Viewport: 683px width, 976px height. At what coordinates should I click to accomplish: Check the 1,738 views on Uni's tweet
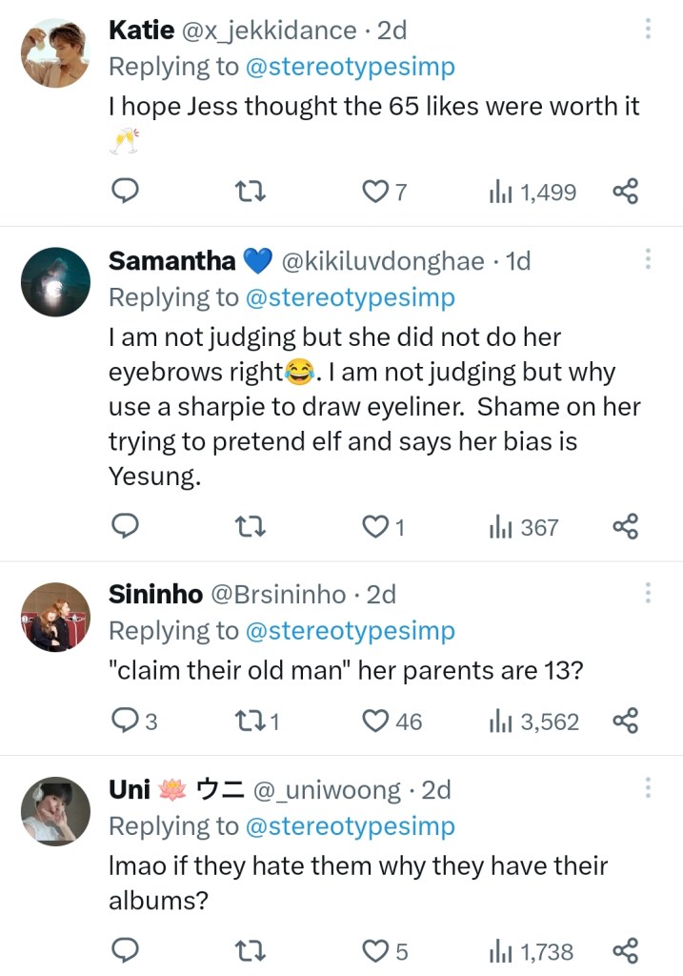(x=531, y=950)
